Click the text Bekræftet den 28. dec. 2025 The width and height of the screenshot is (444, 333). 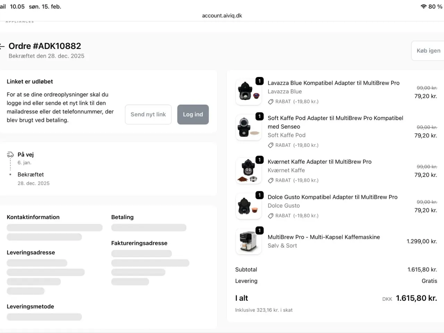(x=46, y=56)
